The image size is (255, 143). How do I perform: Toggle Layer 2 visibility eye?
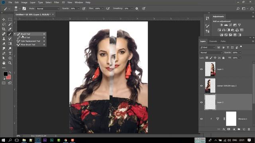(x=202, y=102)
